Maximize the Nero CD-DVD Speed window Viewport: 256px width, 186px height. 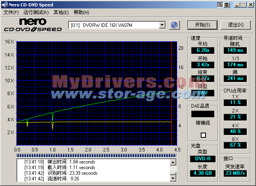point(244,4)
